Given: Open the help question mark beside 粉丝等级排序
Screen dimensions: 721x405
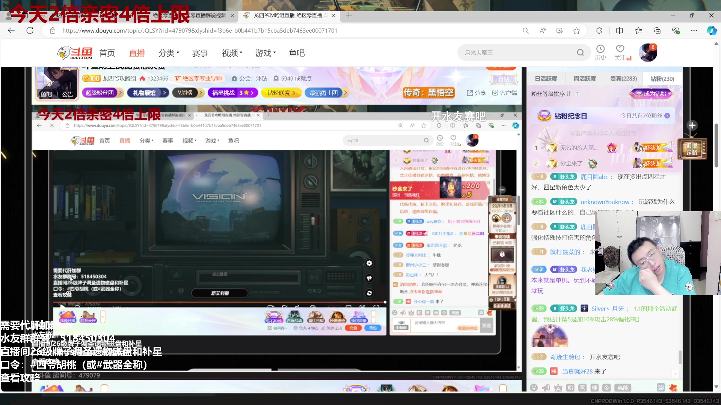Looking at the screenshot, I should pyautogui.click(x=577, y=94).
